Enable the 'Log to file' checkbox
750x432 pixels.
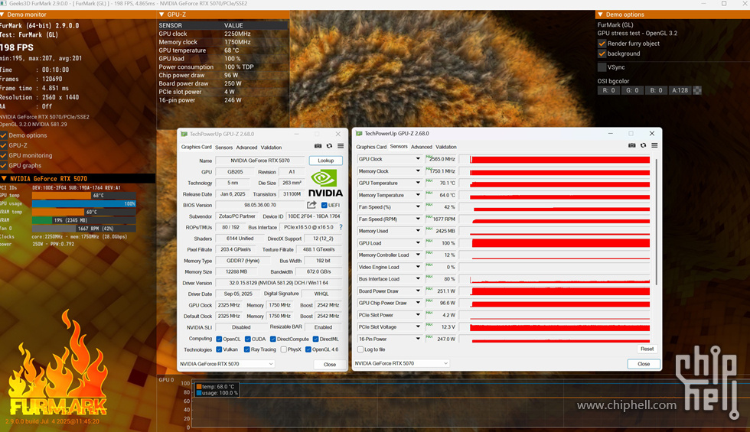click(360, 349)
